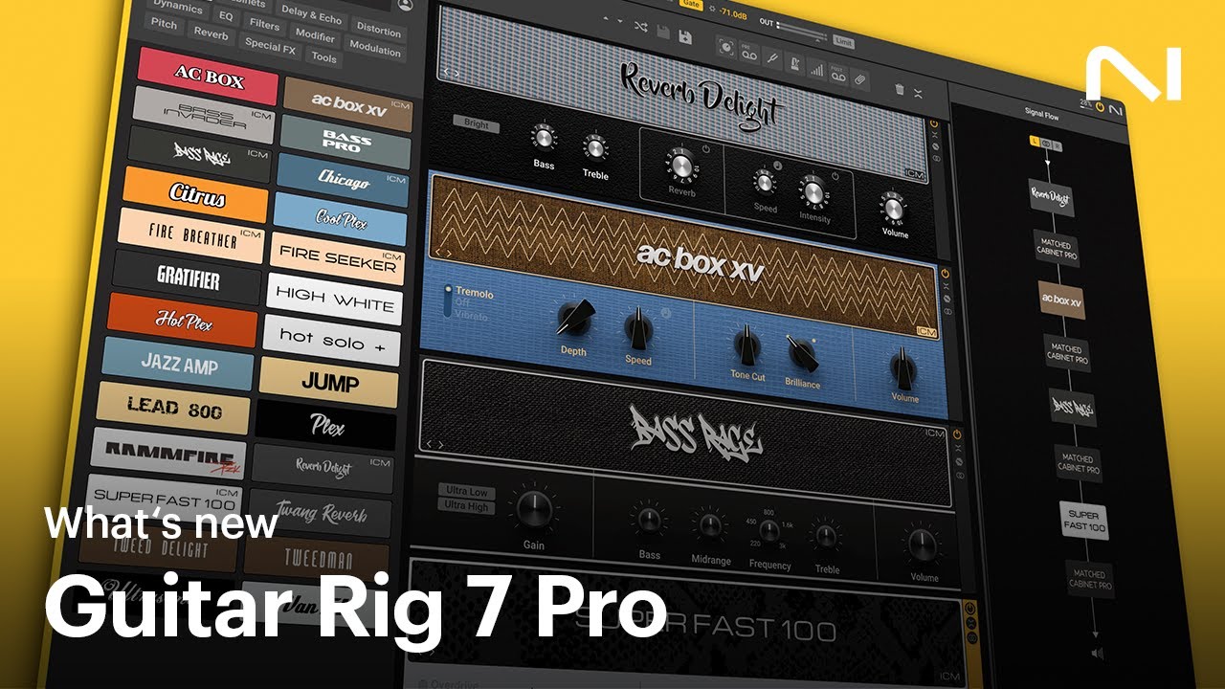
Task: Choose the AC BOX amp thumbnail
Action: click(x=208, y=76)
